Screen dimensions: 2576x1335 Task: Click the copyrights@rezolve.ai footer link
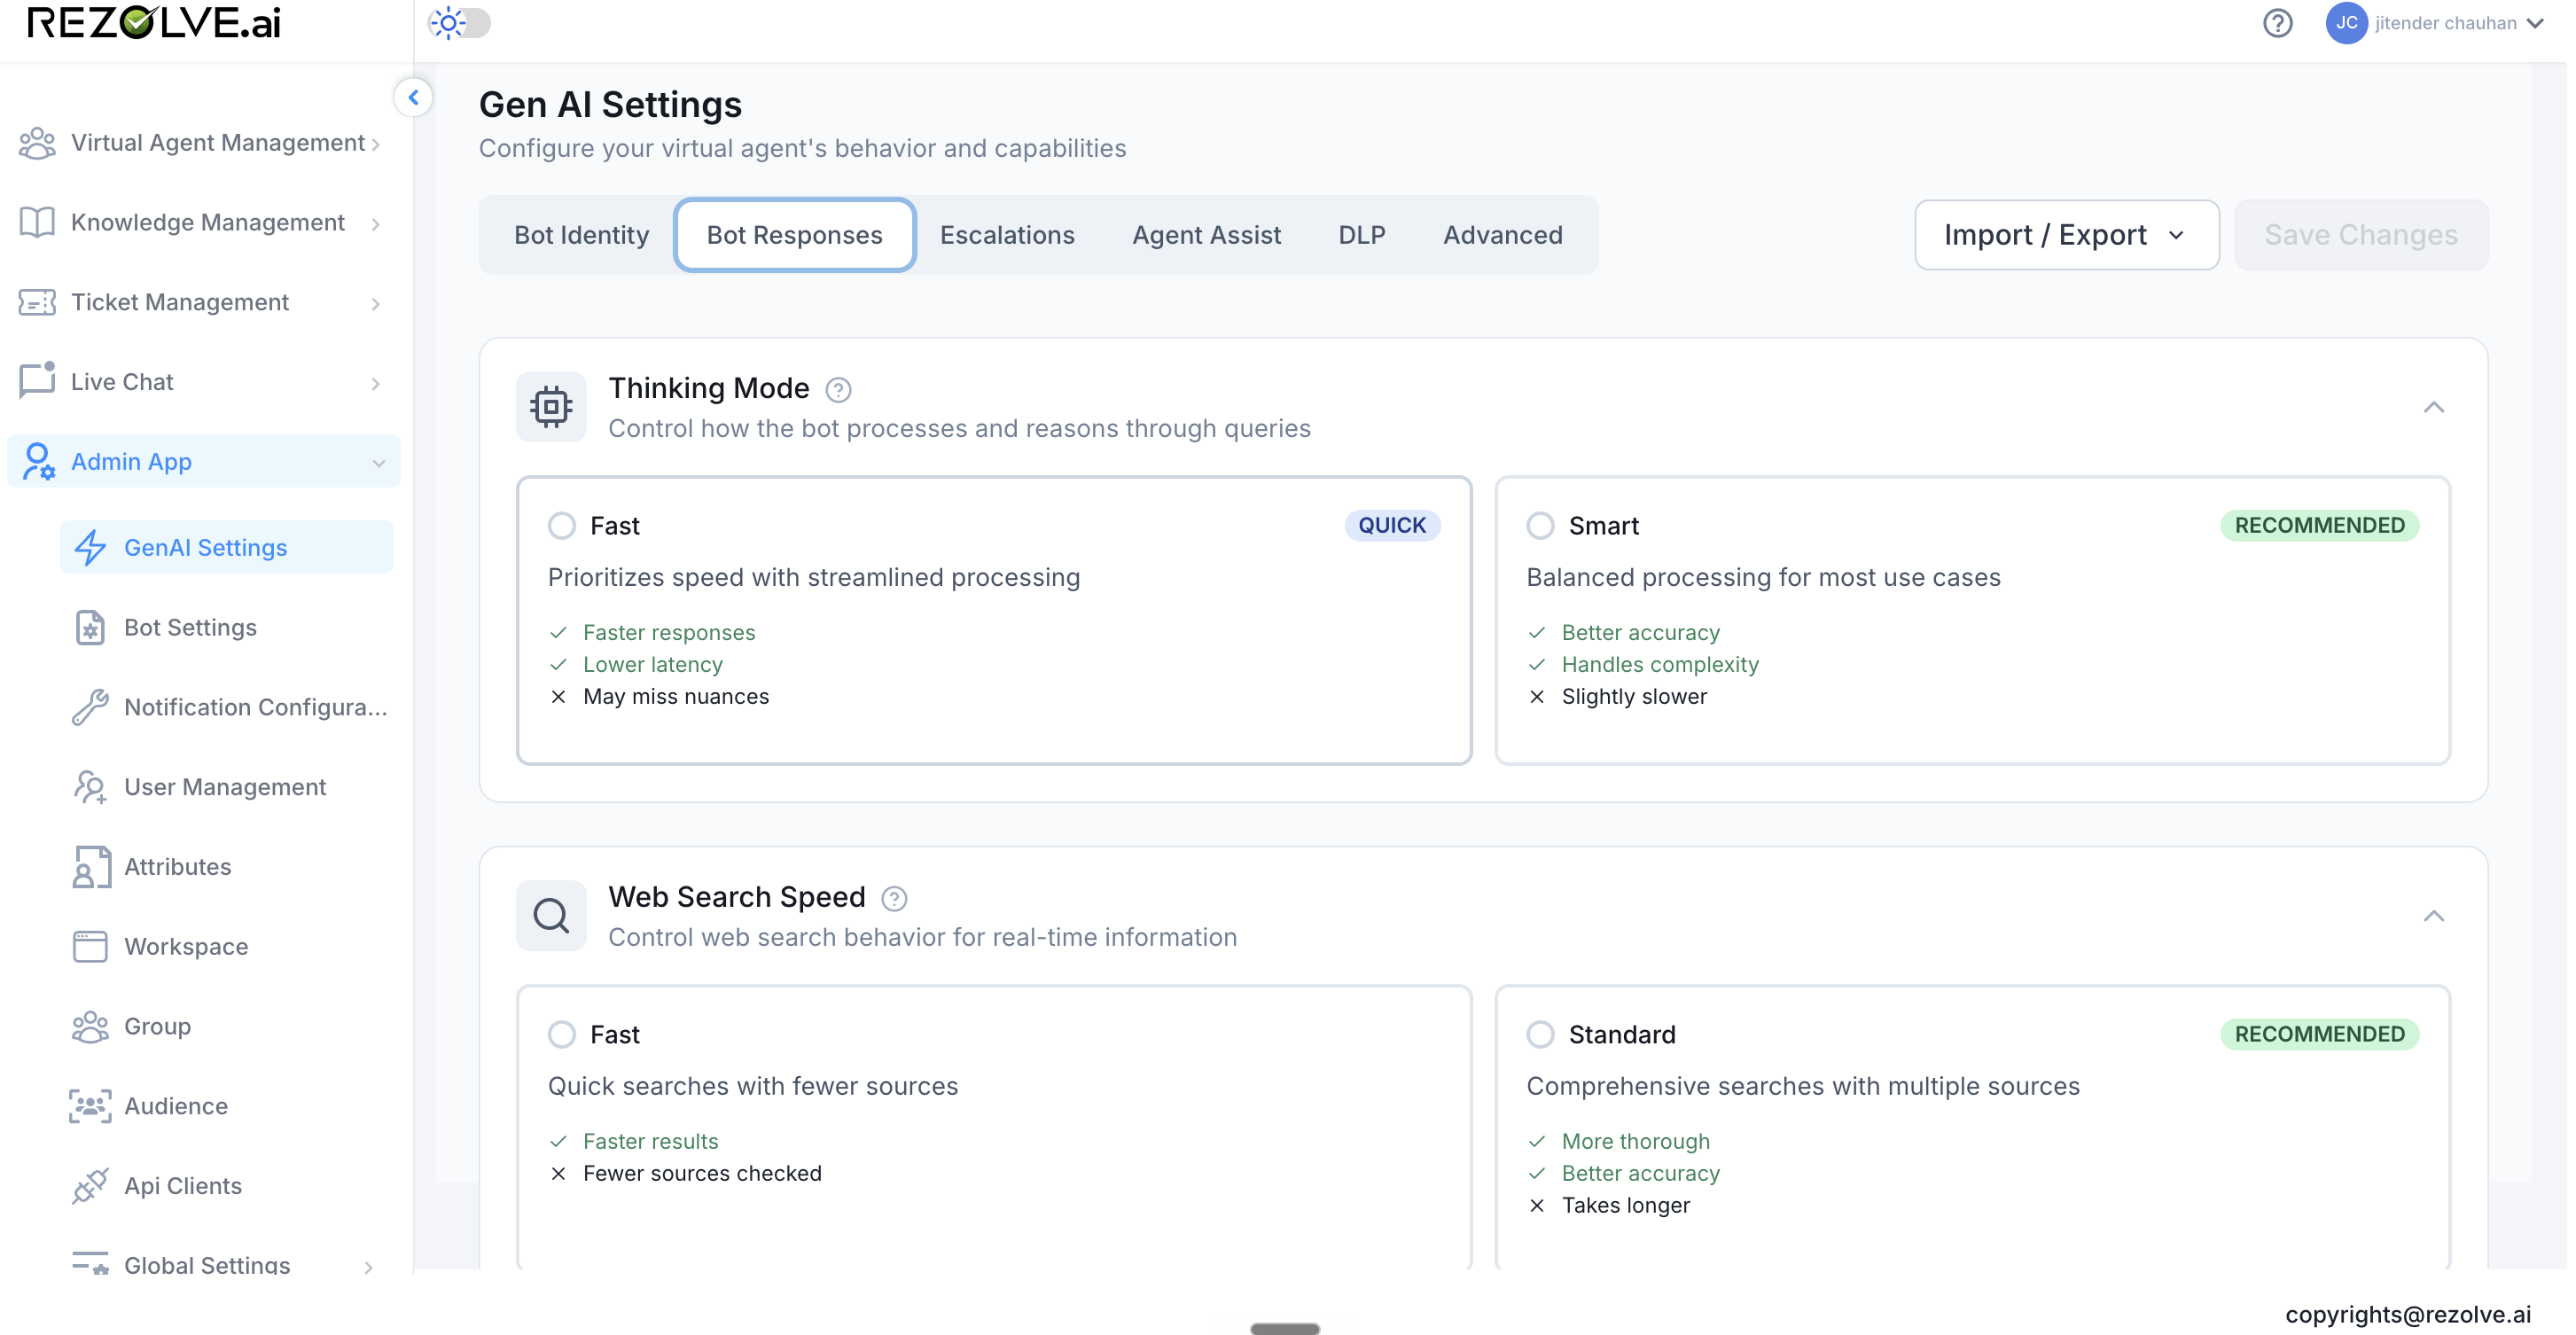click(2408, 1314)
